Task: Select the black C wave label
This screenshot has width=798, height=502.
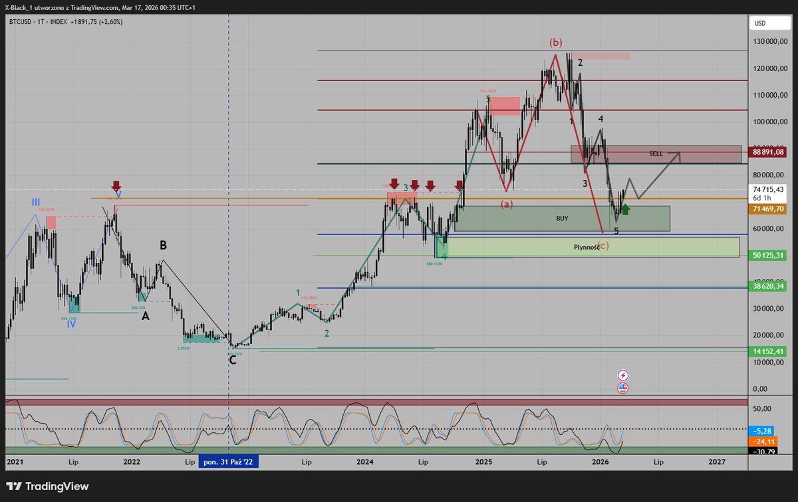Action: click(232, 360)
